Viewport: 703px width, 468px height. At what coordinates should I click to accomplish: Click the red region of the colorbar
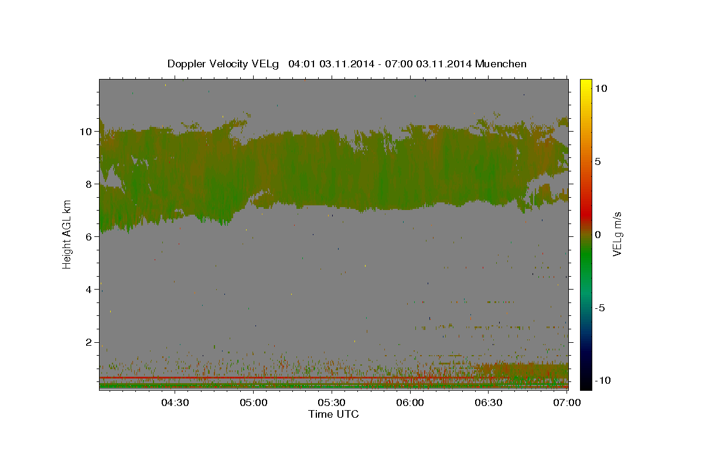(x=586, y=214)
